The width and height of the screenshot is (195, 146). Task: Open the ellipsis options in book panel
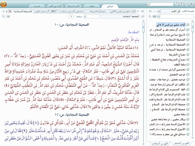coord(155,11)
